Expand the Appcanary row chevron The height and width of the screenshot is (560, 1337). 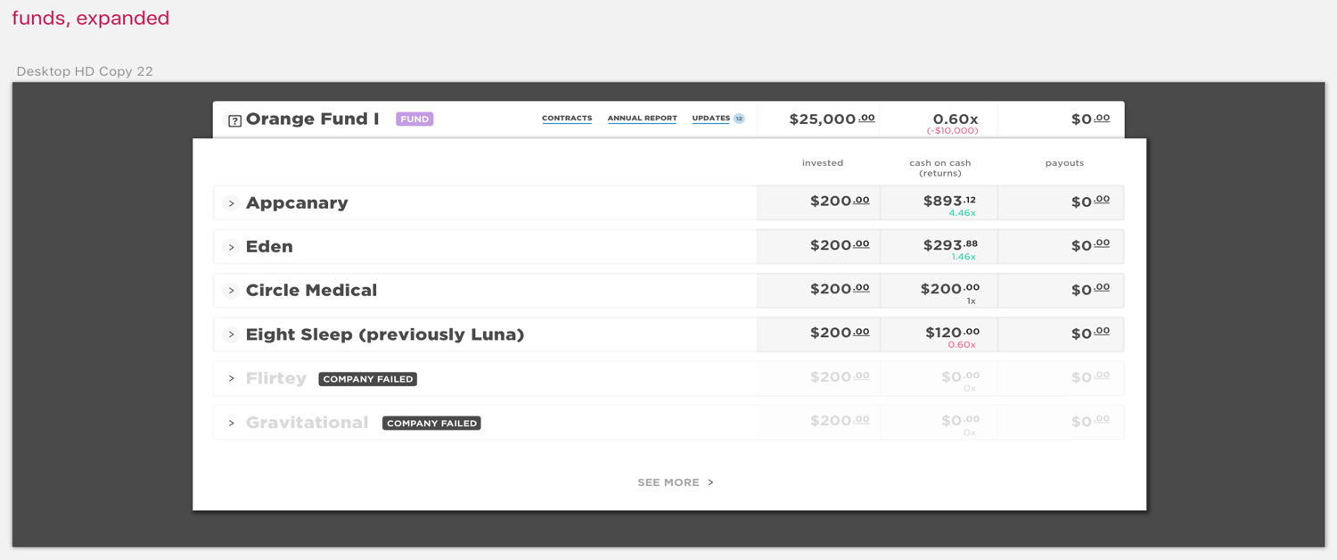point(231,203)
